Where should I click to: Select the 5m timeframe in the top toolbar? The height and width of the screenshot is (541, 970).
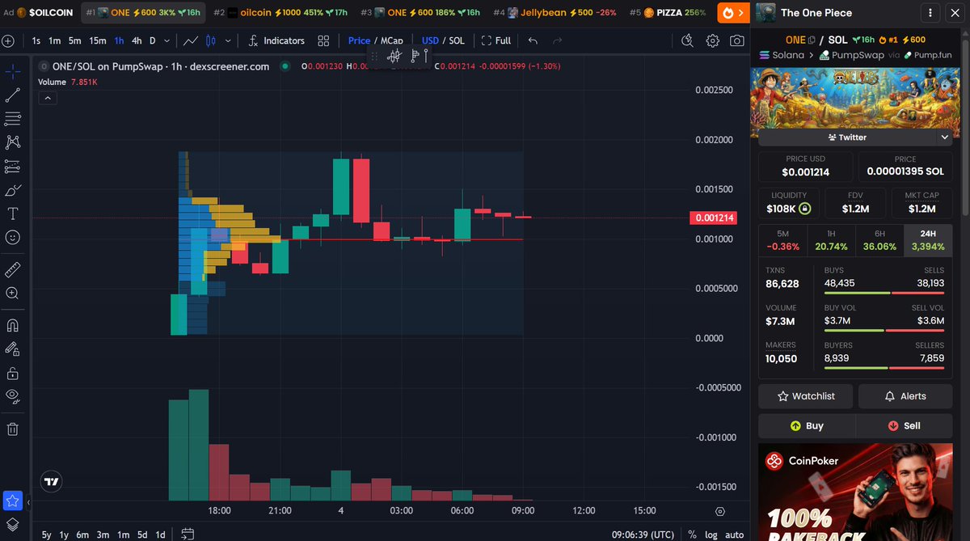(x=74, y=40)
